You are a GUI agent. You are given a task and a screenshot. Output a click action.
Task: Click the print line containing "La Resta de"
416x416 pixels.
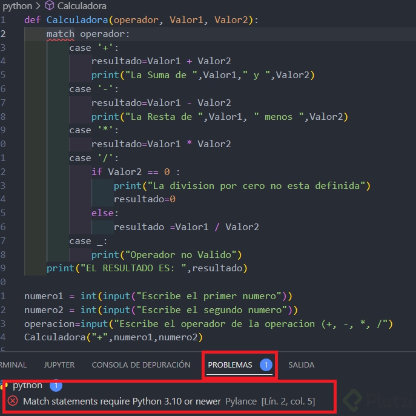tap(220, 117)
